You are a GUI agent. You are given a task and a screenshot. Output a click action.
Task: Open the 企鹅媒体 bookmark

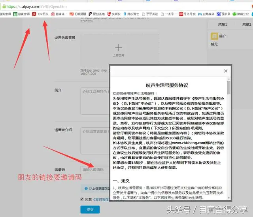(x=206, y=14)
